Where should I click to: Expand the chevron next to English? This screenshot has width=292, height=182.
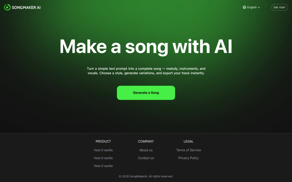(x=259, y=8)
